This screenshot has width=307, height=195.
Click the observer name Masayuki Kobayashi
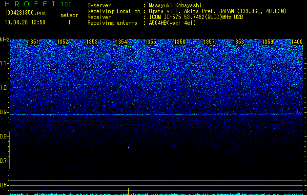[x=175, y=5]
